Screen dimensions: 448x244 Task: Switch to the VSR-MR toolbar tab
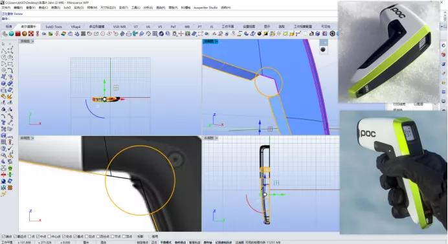[119, 27]
